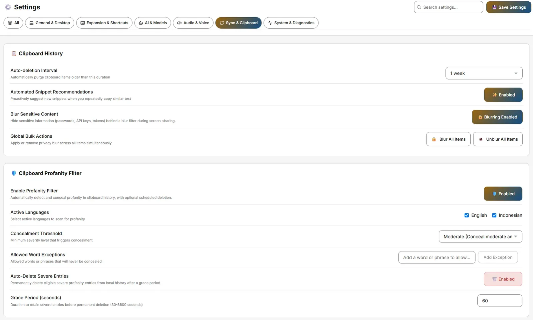This screenshot has height=320, width=533.
Task: Toggle Automated Snippet Recommendations Enabled button
Action: tap(503, 95)
